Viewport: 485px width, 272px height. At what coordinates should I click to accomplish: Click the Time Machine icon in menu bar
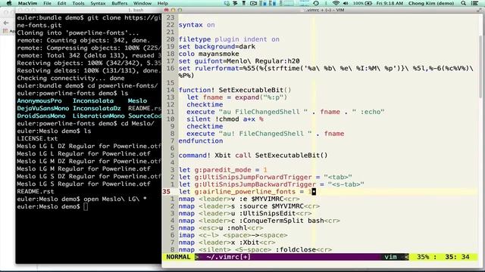[x=316, y=3]
